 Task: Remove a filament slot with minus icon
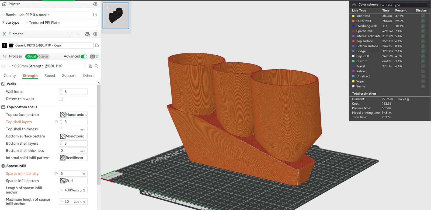78,34
